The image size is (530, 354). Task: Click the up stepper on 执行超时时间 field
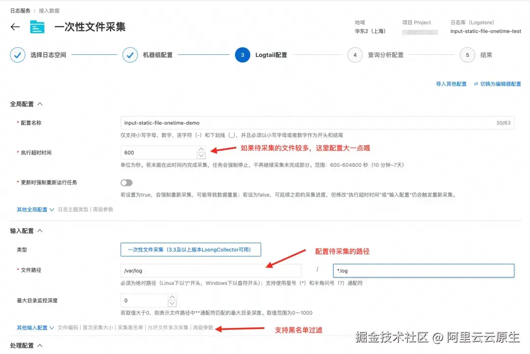click(x=201, y=150)
